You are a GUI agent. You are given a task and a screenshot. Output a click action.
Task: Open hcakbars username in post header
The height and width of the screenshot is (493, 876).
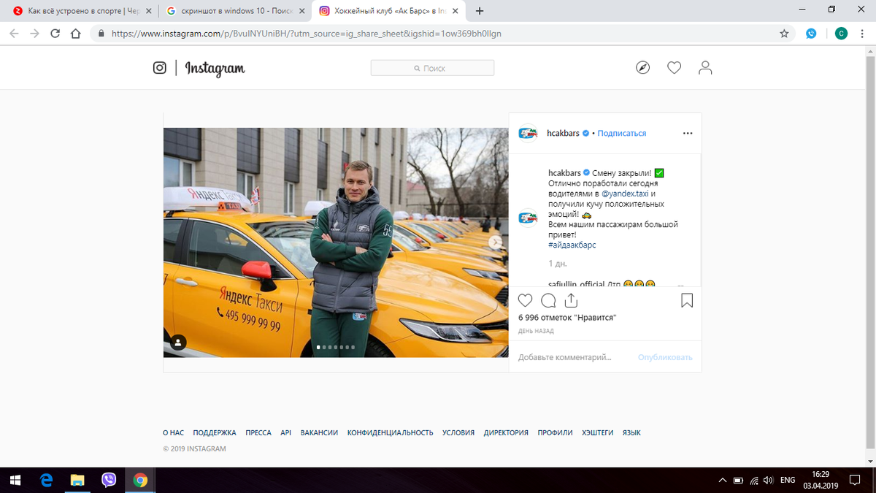564,134
